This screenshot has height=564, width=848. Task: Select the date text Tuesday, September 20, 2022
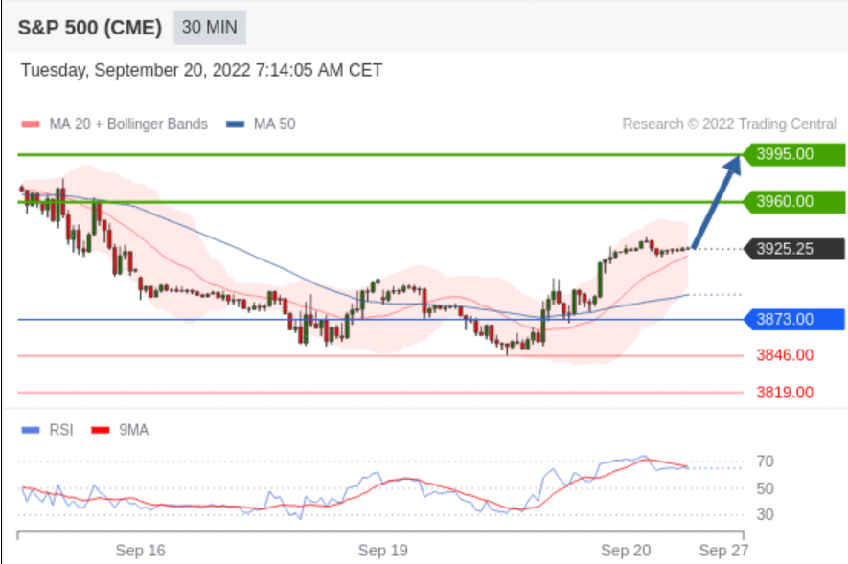136,70
